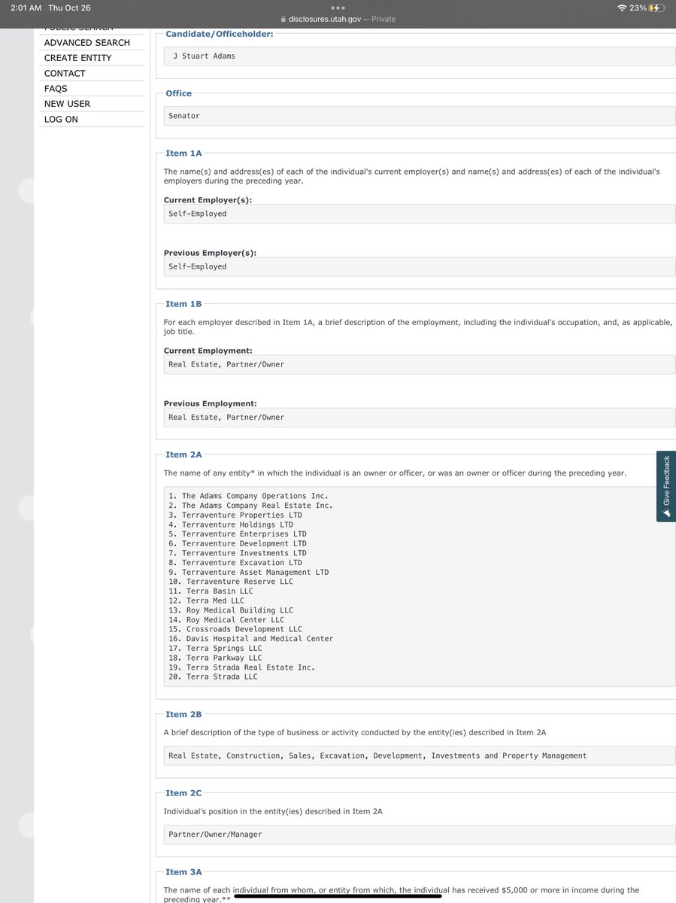
Task: Click Previous Employer(s) Self-Employed field
Action: (x=420, y=266)
